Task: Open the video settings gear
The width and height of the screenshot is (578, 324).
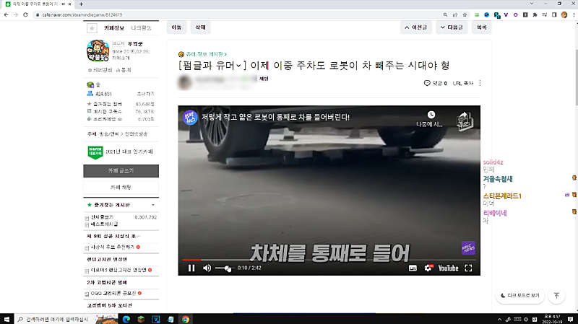Action: (x=428, y=268)
